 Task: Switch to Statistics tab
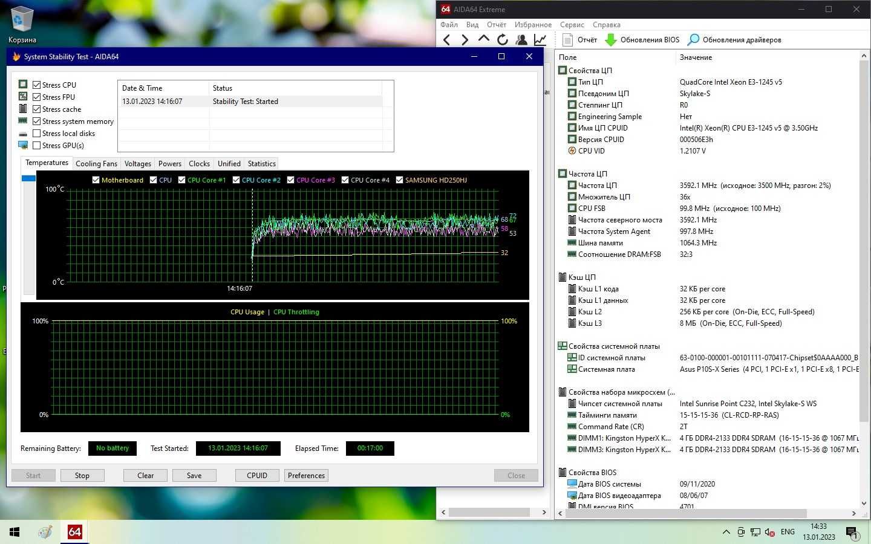[262, 164]
